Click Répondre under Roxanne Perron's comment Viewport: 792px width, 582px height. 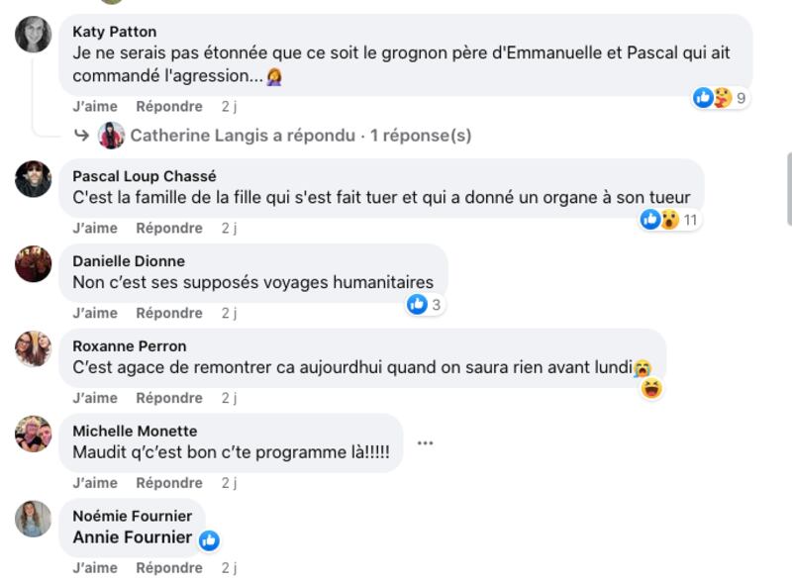pyautogui.click(x=169, y=398)
